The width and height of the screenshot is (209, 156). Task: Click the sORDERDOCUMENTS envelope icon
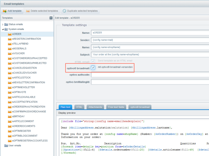pos(10,126)
